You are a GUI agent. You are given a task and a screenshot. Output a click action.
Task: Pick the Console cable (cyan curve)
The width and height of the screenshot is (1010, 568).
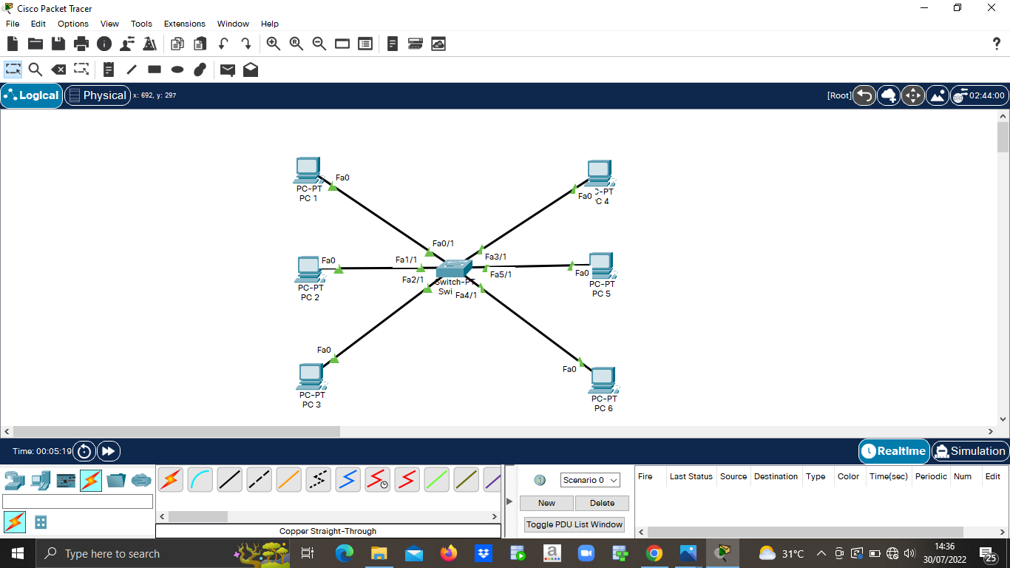point(200,480)
